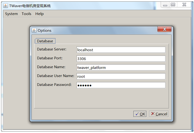The width and height of the screenshot is (194, 133).
Task: Select the Database tab
Action: [45, 41]
